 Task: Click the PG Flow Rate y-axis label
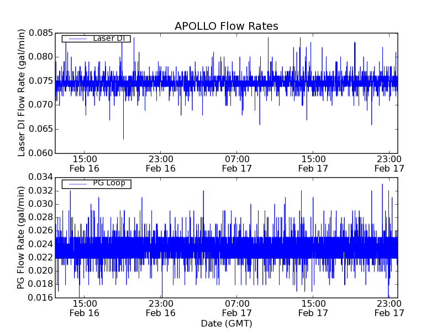[x=22, y=237]
